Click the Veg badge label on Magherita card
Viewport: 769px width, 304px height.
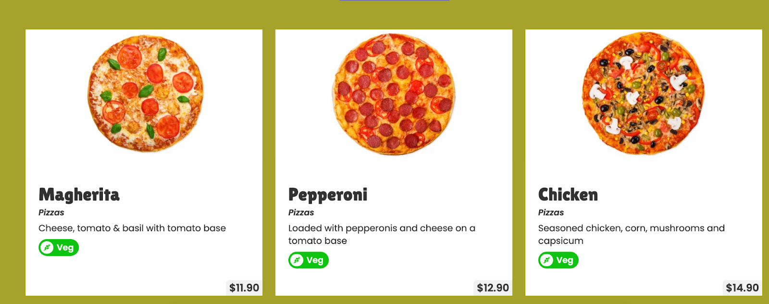tap(65, 248)
